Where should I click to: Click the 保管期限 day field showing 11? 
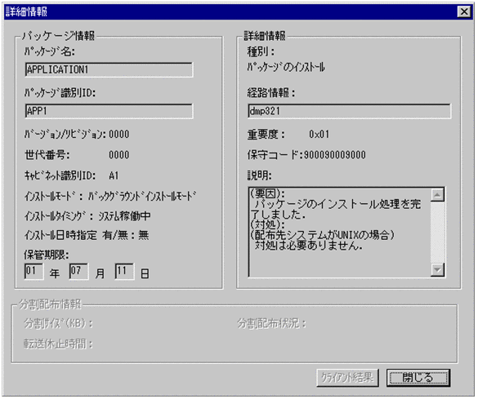pos(124,271)
